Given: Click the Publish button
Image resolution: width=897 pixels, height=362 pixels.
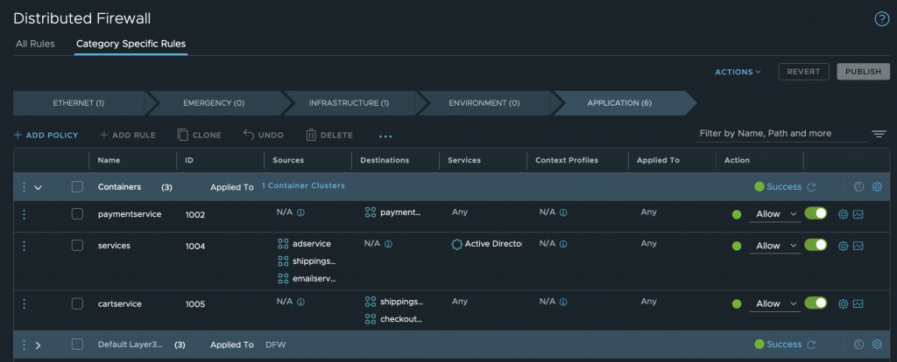Looking at the screenshot, I should tap(863, 72).
